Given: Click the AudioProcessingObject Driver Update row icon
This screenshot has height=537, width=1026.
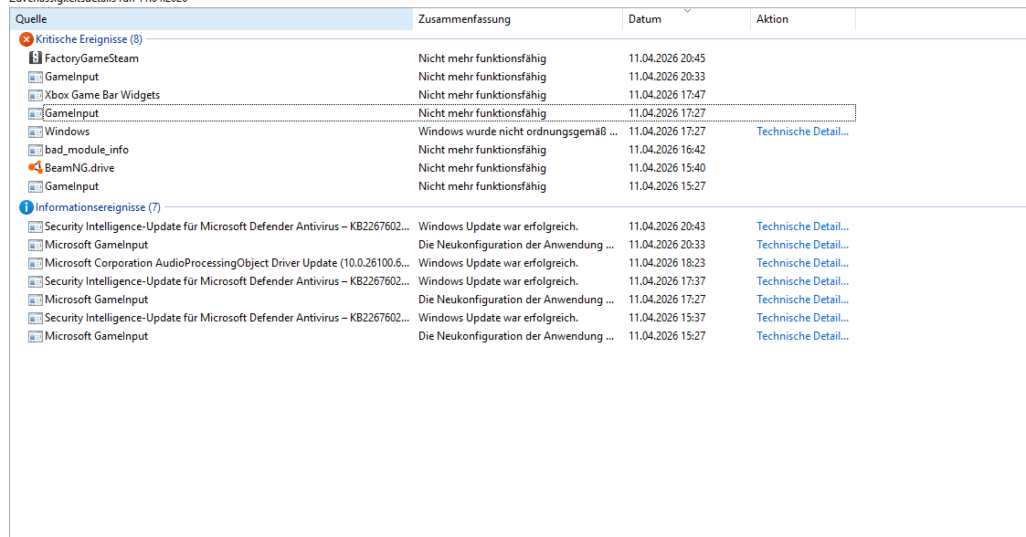Looking at the screenshot, I should pyautogui.click(x=36, y=263).
